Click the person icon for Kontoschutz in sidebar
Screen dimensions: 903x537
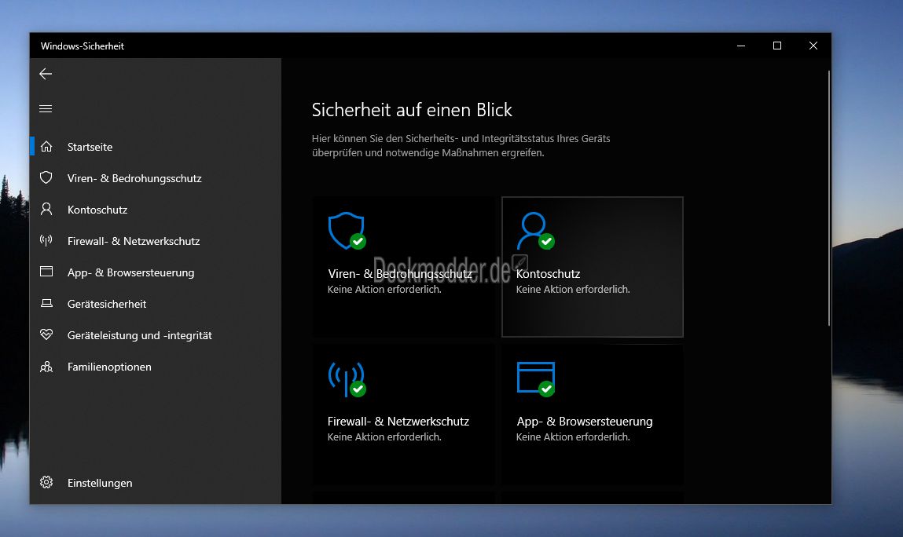[46, 209]
